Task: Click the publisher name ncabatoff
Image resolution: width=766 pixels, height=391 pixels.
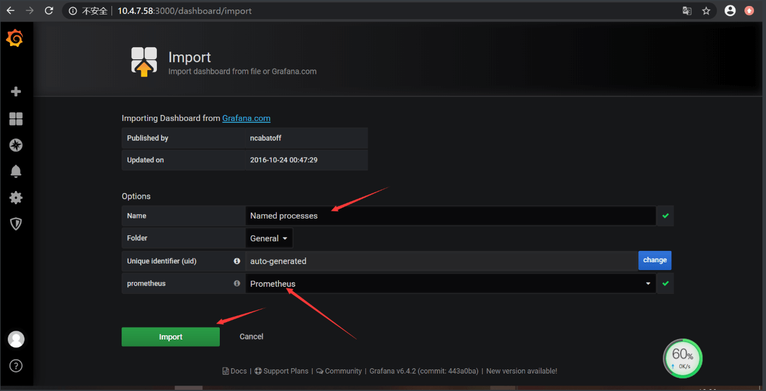Action: pos(266,138)
